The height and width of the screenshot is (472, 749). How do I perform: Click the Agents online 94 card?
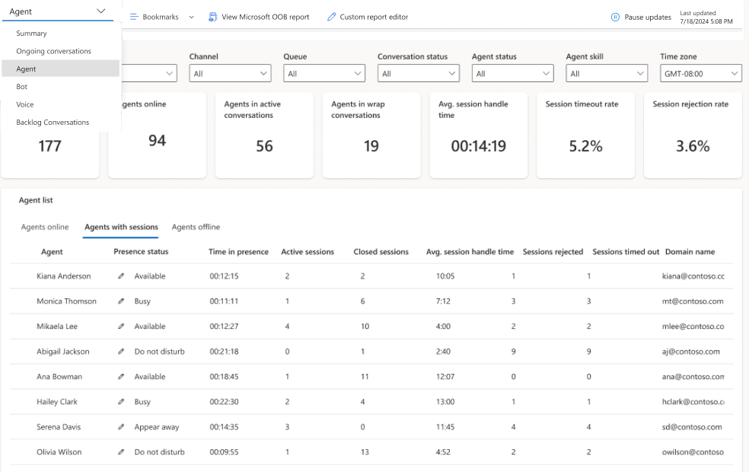(157, 136)
